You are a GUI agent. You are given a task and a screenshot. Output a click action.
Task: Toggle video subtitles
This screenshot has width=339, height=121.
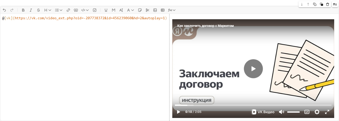coord(307,112)
